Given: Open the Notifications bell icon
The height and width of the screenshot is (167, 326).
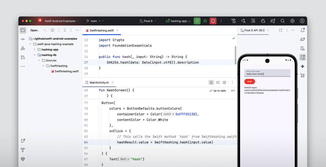Looking at the screenshot, I should tap(303, 30).
